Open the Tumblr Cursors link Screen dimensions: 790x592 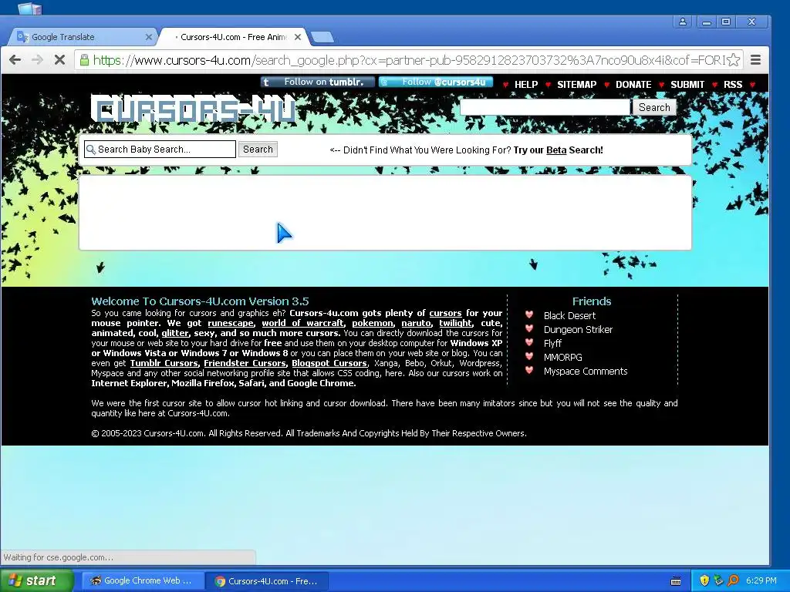164,364
